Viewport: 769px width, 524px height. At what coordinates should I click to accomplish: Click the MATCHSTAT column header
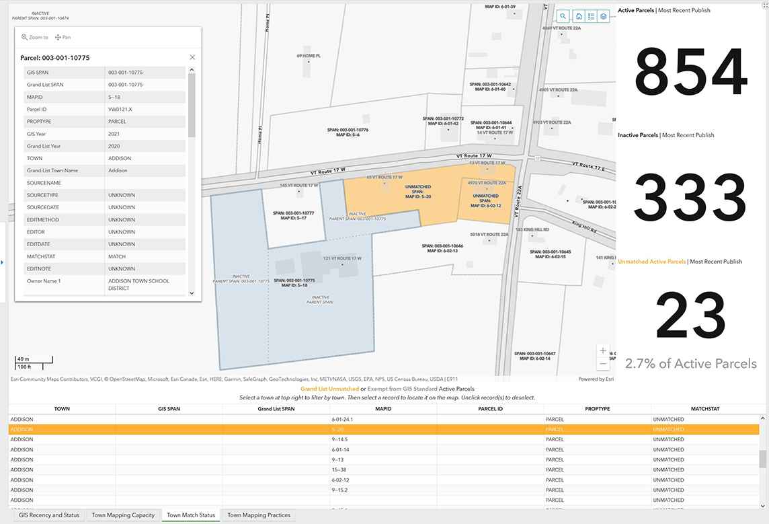coord(705,409)
